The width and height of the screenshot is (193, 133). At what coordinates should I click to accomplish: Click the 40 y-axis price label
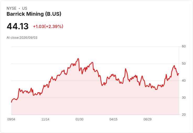[184, 81]
